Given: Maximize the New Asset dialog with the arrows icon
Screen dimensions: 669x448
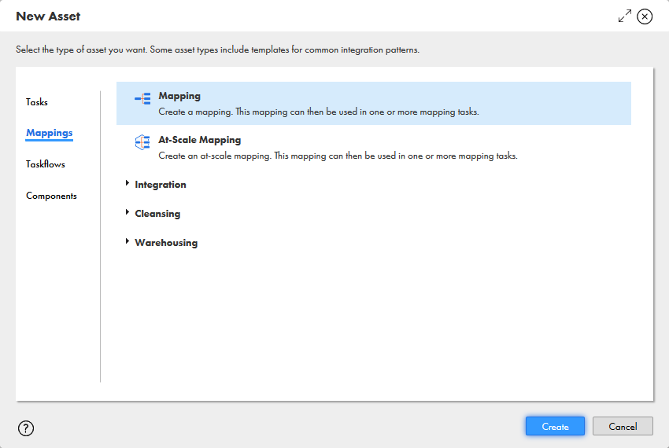Looking at the screenshot, I should tap(625, 17).
